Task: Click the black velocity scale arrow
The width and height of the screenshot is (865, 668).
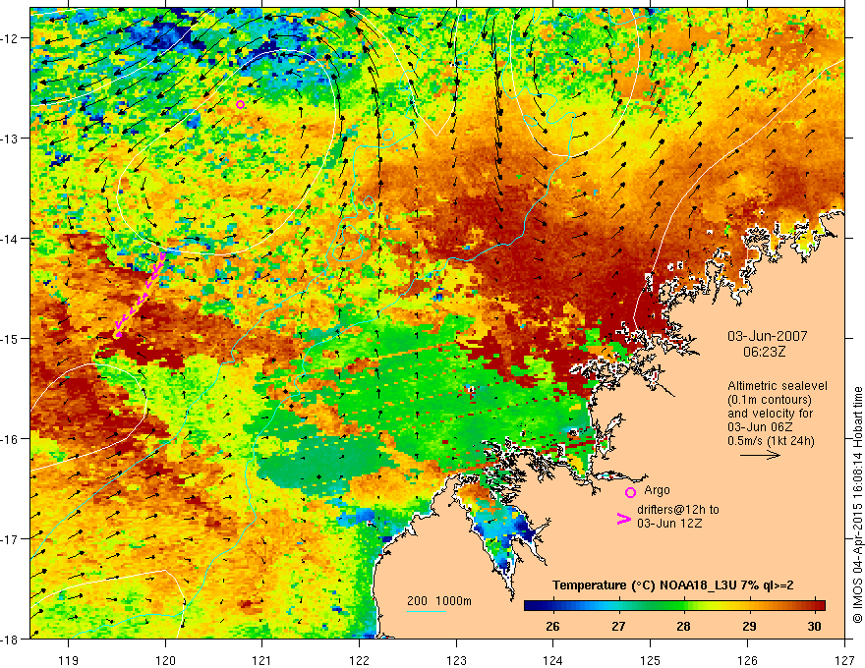Action: click(760, 455)
